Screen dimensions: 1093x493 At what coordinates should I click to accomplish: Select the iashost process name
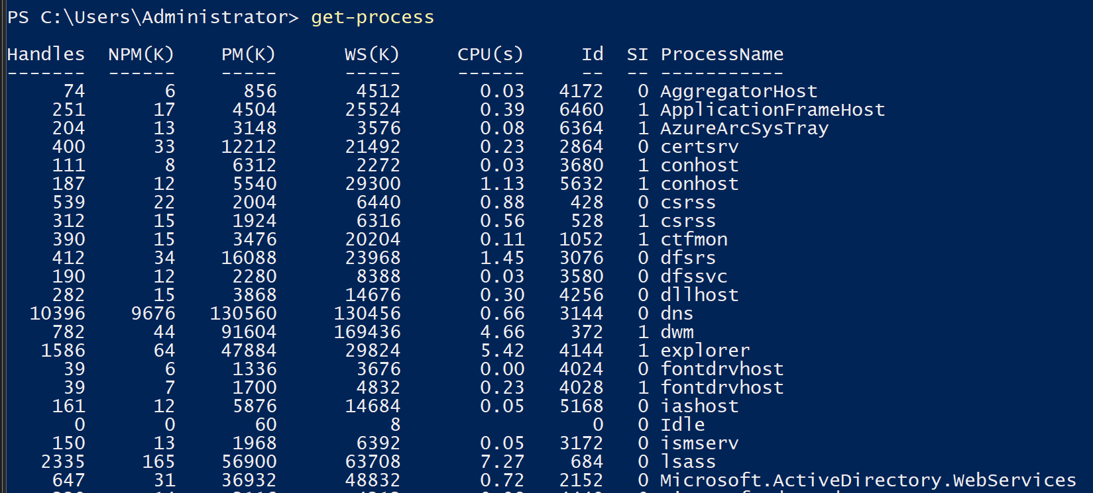tap(699, 406)
